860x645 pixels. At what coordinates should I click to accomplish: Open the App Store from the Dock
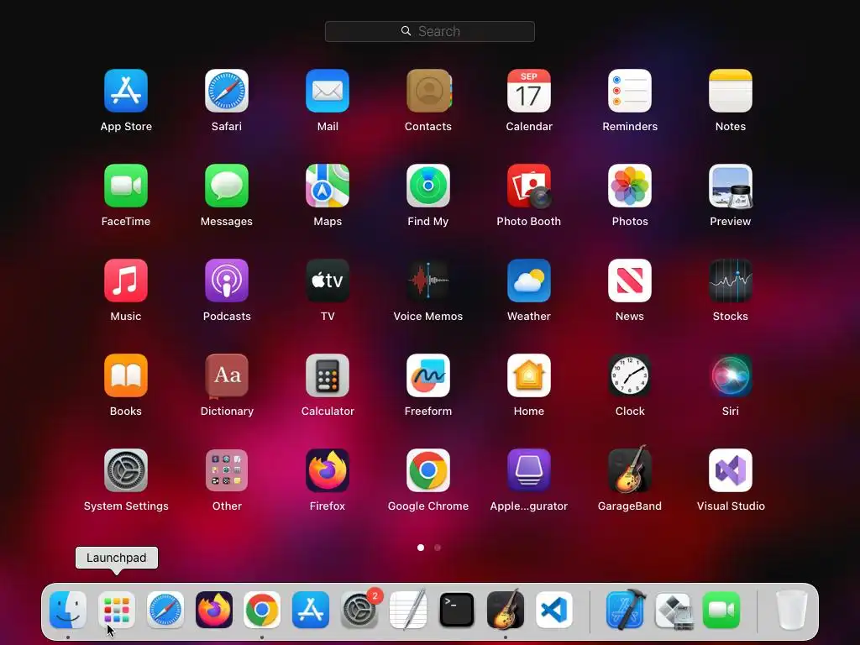(311, 610)
